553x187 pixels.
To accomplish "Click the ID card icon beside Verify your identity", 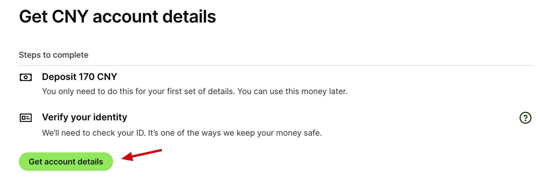I will pyautogui.click(x=26, y=118).
